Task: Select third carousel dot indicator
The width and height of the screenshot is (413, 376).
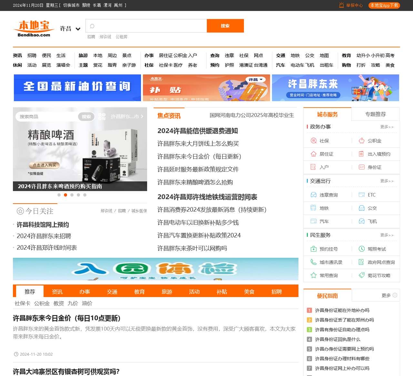Action: click(72, 195)
